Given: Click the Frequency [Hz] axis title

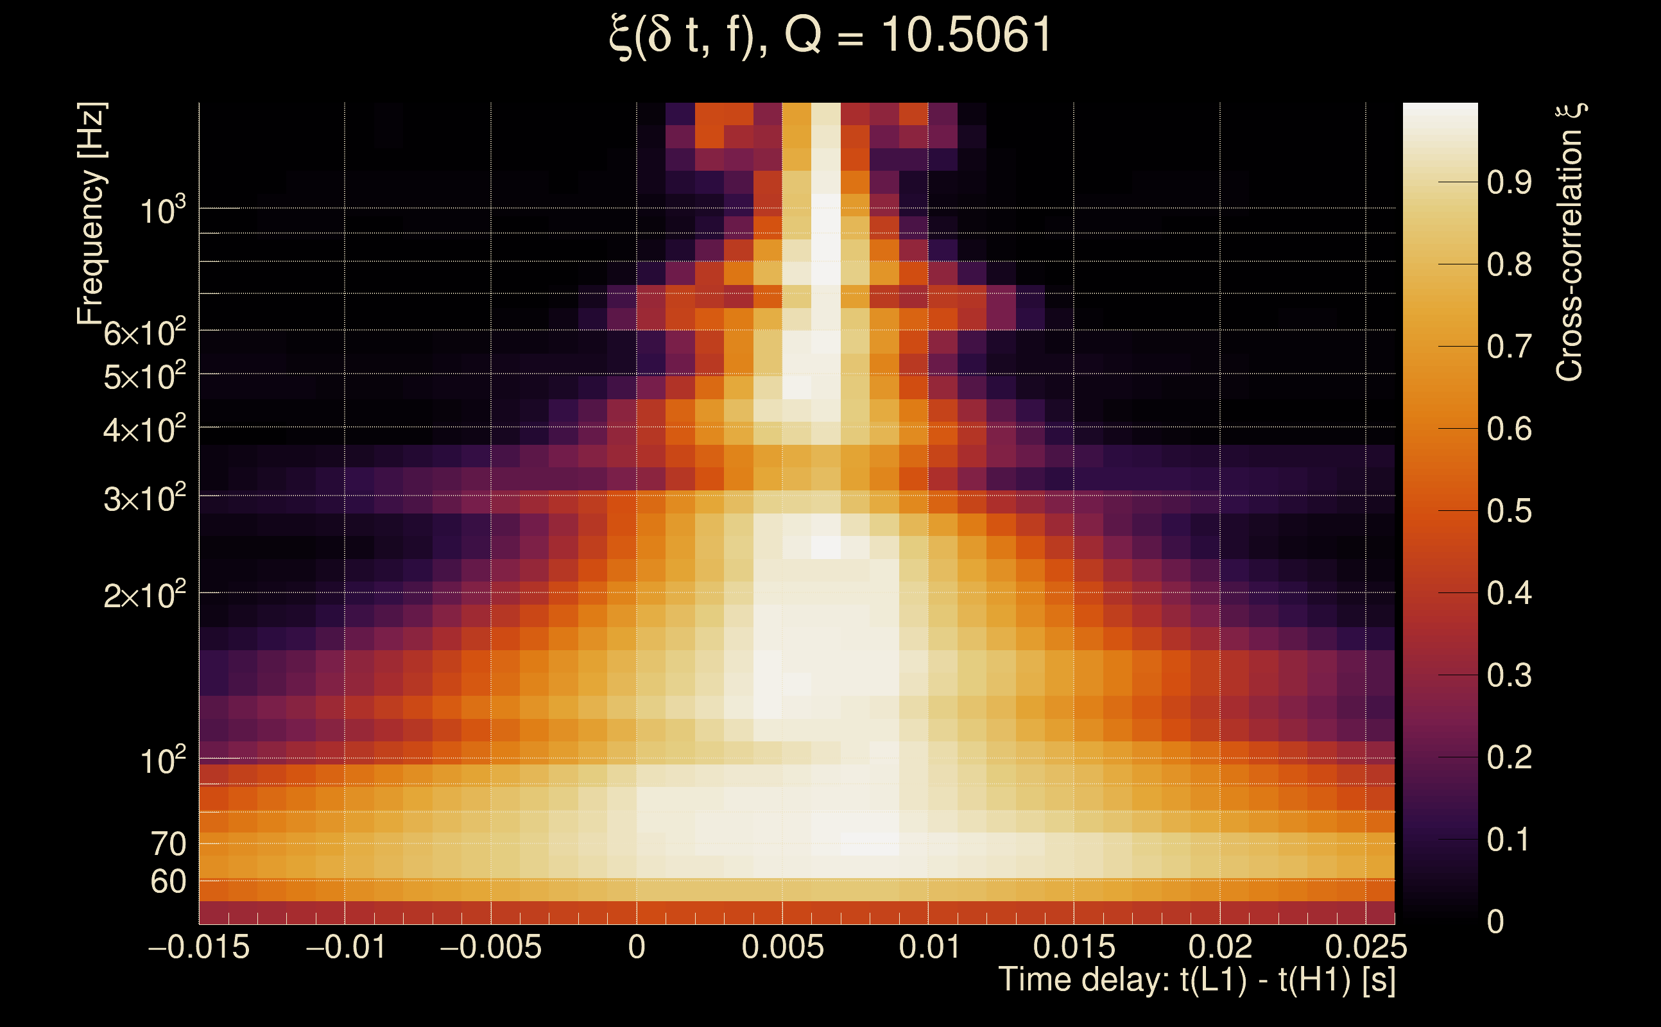Looking at the screenshot, I should click(91, 213).
